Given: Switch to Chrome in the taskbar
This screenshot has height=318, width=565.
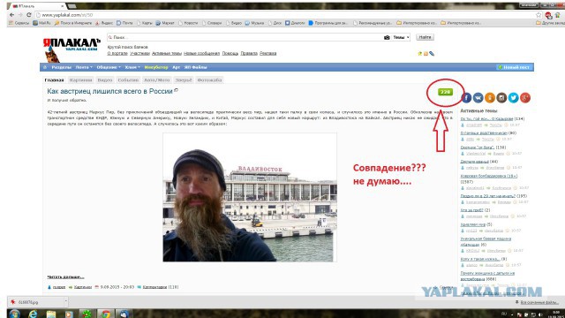Looking at the screenshot, I should click(105, 314).
